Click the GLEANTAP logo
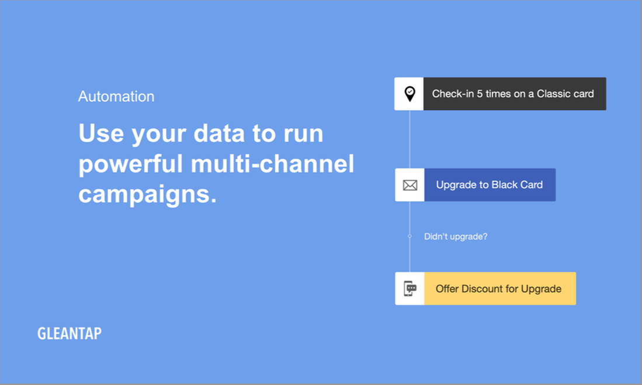 pyautogui.click(x=70, y=334)
